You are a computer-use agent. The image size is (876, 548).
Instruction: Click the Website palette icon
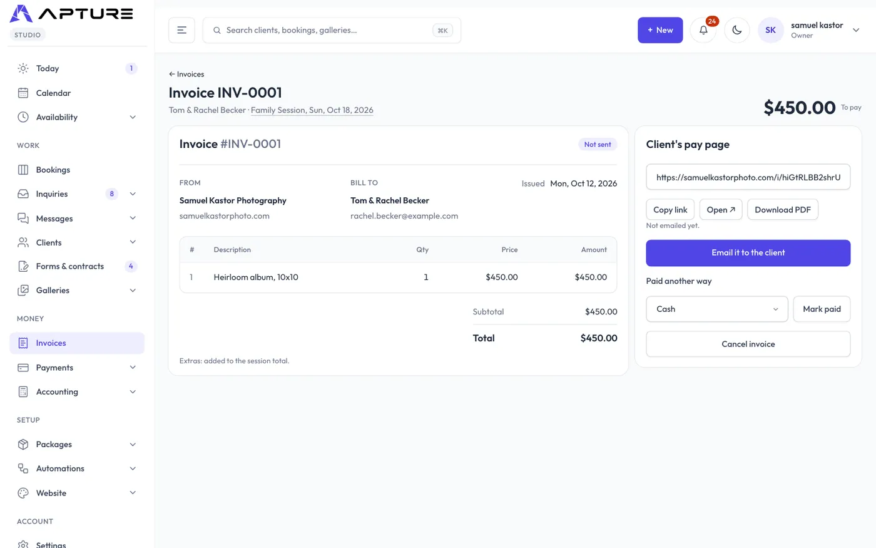click(23, 493)
